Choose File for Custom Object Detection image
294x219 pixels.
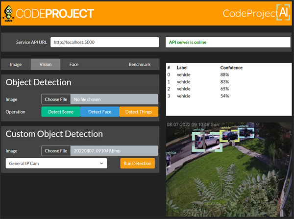click(56, 151)
